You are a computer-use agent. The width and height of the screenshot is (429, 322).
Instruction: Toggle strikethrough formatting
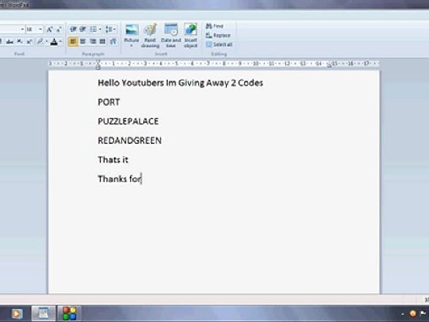(x=10, y=42)
